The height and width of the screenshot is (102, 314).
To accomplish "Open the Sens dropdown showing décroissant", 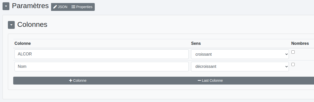I will click(x=240, y=67).
